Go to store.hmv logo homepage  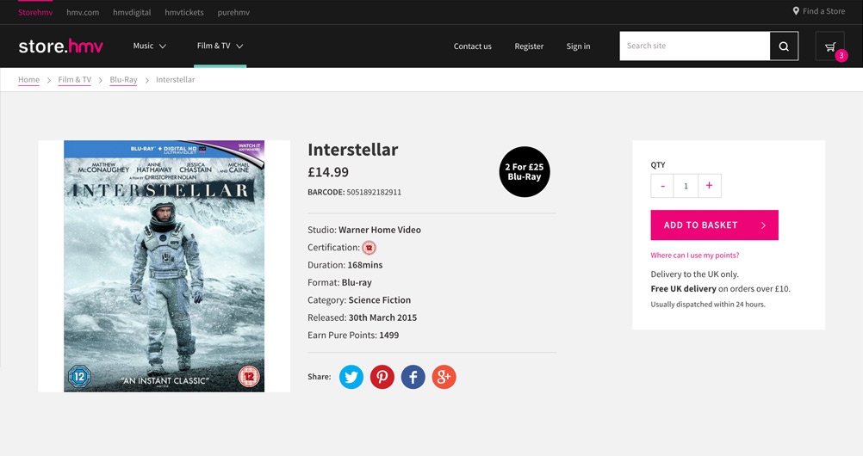60,46
